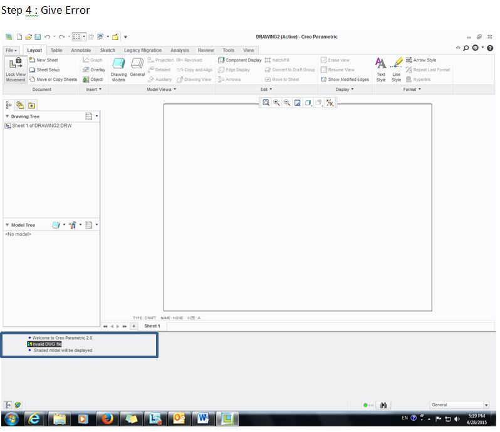Open Outlook from the taskbar

pyautogui.click(x=179, y=419)
